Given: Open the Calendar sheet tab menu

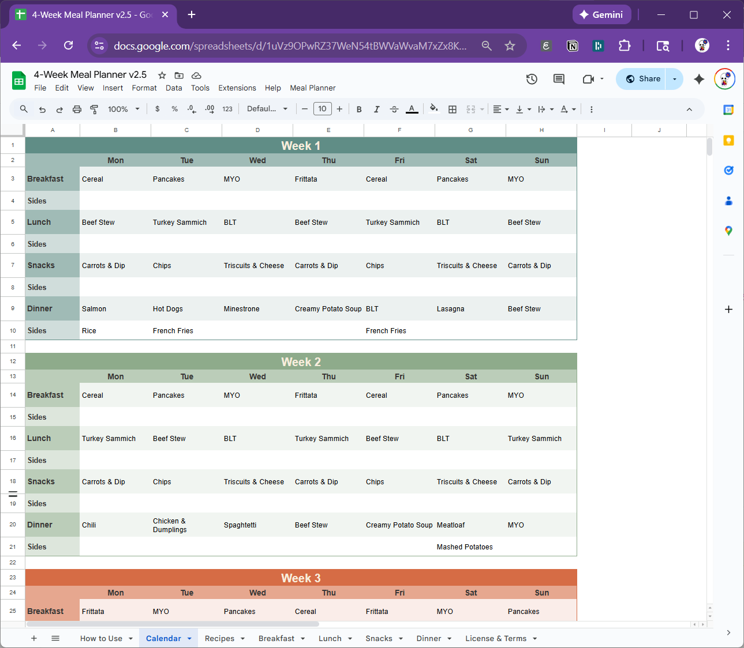Looking at the screenshot, I should [189, 638].
